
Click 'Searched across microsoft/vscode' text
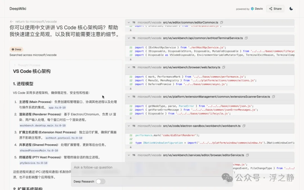[33, 55]
